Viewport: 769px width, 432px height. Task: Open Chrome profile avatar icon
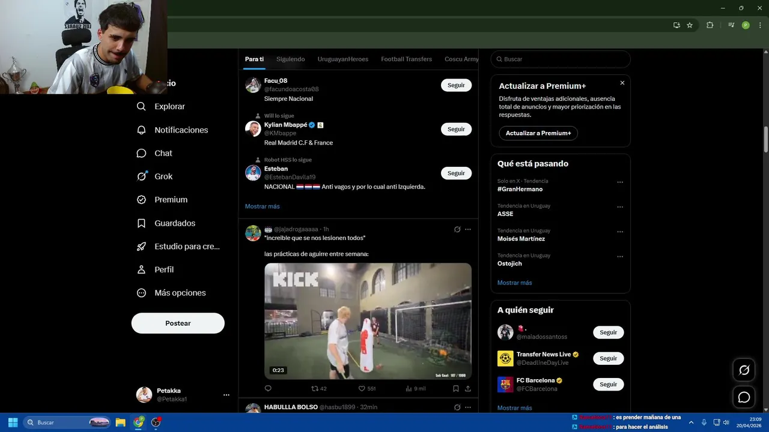[x=746, y=25]
